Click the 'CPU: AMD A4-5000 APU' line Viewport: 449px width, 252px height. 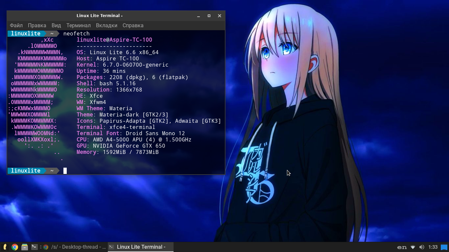[134, 139]
